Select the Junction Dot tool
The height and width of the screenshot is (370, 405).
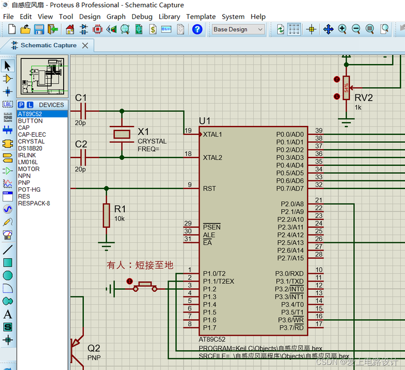[x=8, y=91]
